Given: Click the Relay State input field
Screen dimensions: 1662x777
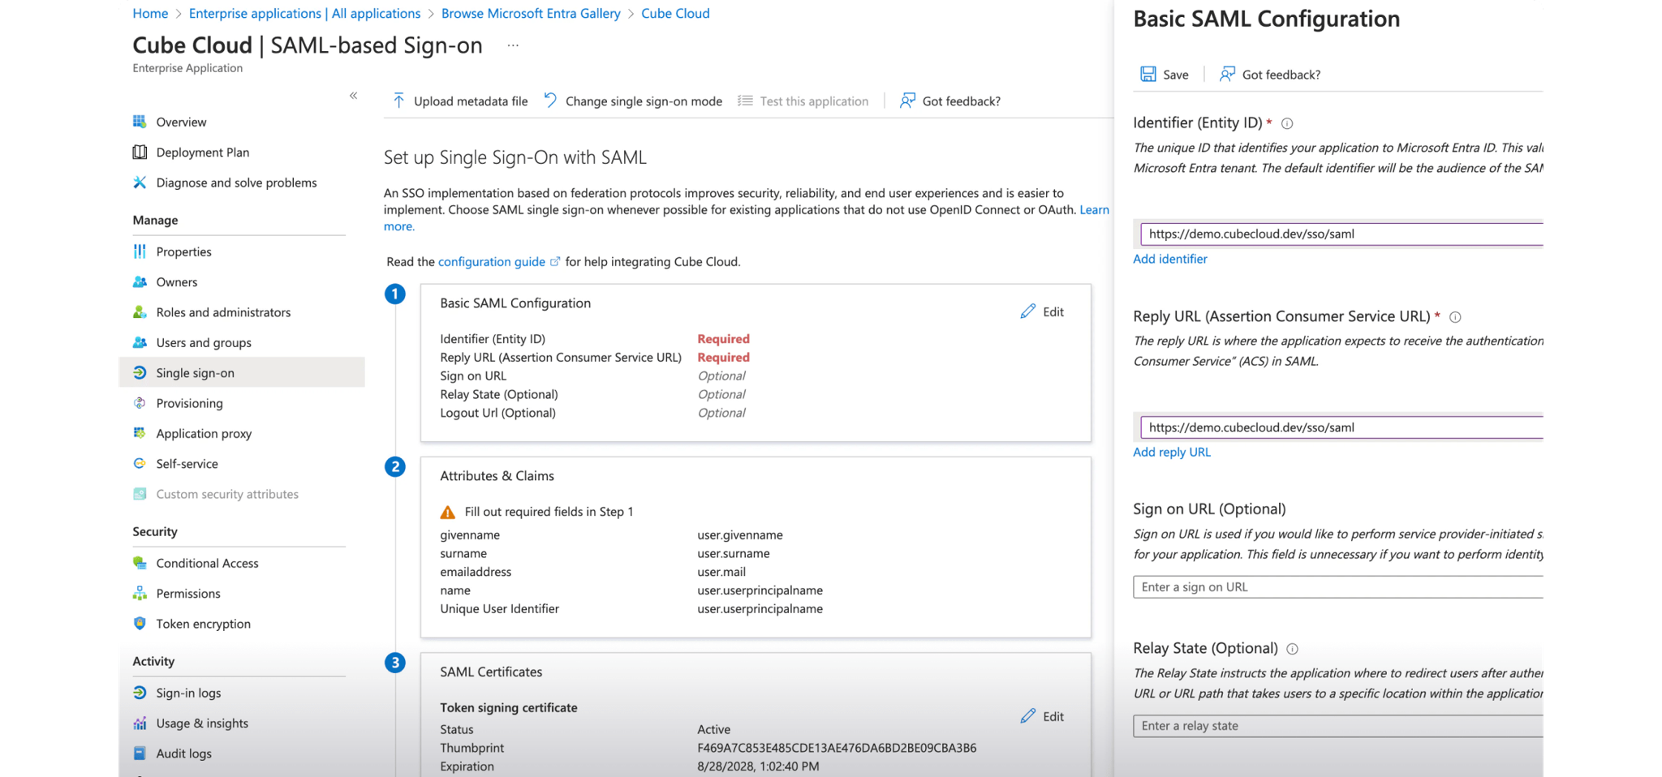Looking at the screenshot, I should pos(1337,726).
